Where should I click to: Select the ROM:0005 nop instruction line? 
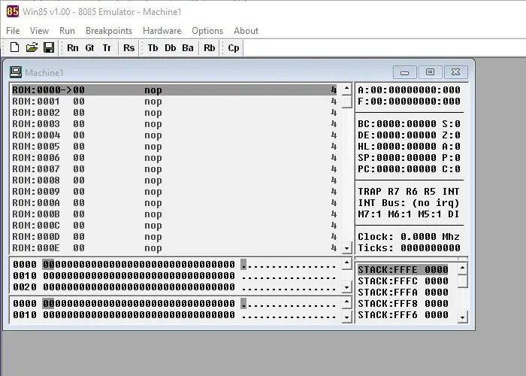click(174, 147)
